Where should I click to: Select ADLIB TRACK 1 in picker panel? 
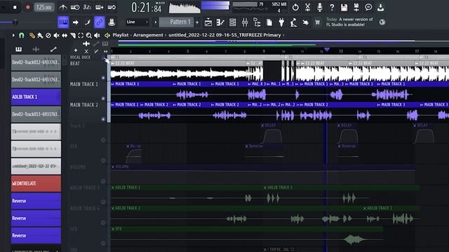(36, 97)
